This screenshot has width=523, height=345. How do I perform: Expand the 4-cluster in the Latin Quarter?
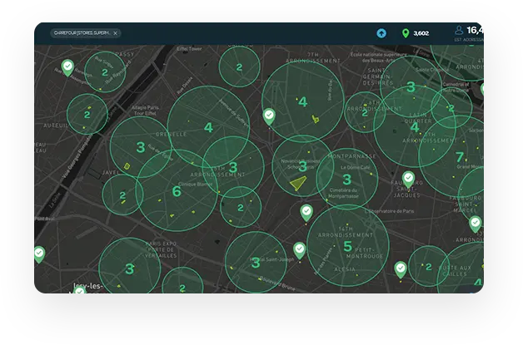coord(415,126)
